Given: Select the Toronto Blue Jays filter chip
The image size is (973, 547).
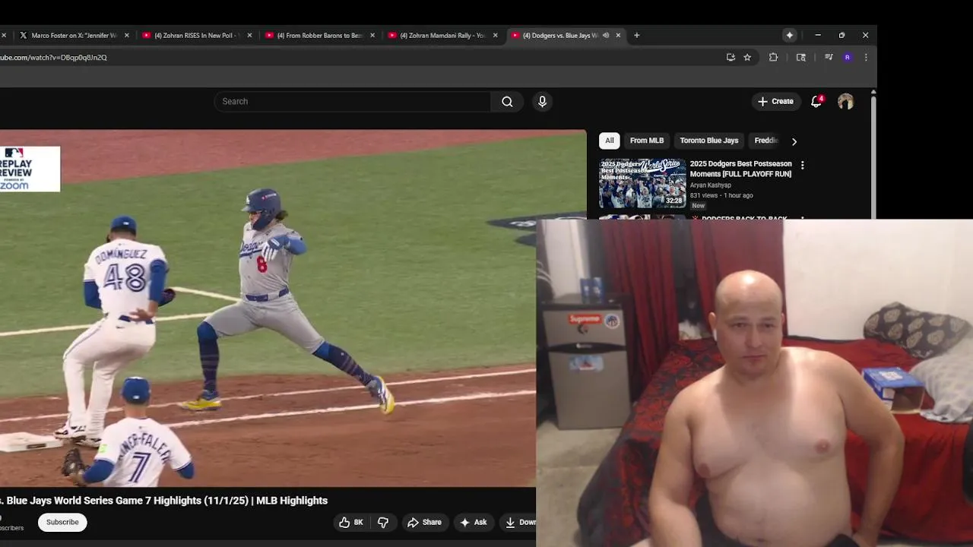Looking at the screenshot, I should pyautogui.click(x=709, y=141).
